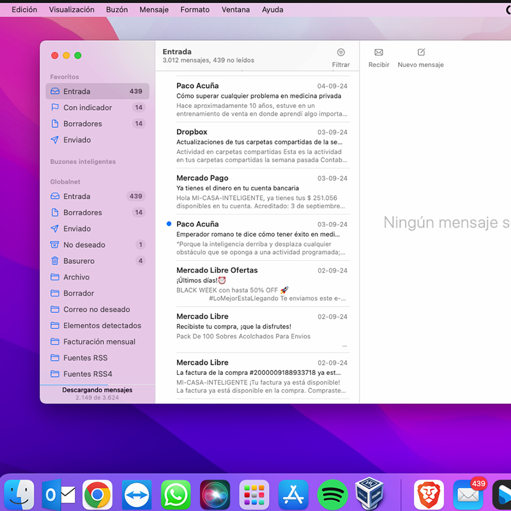Compose with the Nuevo mensaje icon

coord(421,53)
